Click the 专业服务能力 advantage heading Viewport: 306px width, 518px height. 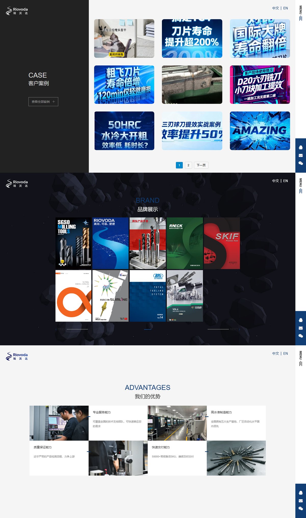[x=102, y=412]
